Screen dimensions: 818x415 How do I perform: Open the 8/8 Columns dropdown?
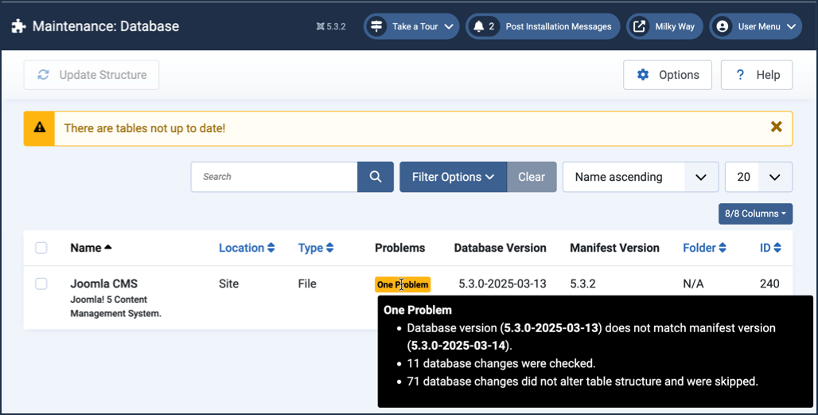(755, 213)
